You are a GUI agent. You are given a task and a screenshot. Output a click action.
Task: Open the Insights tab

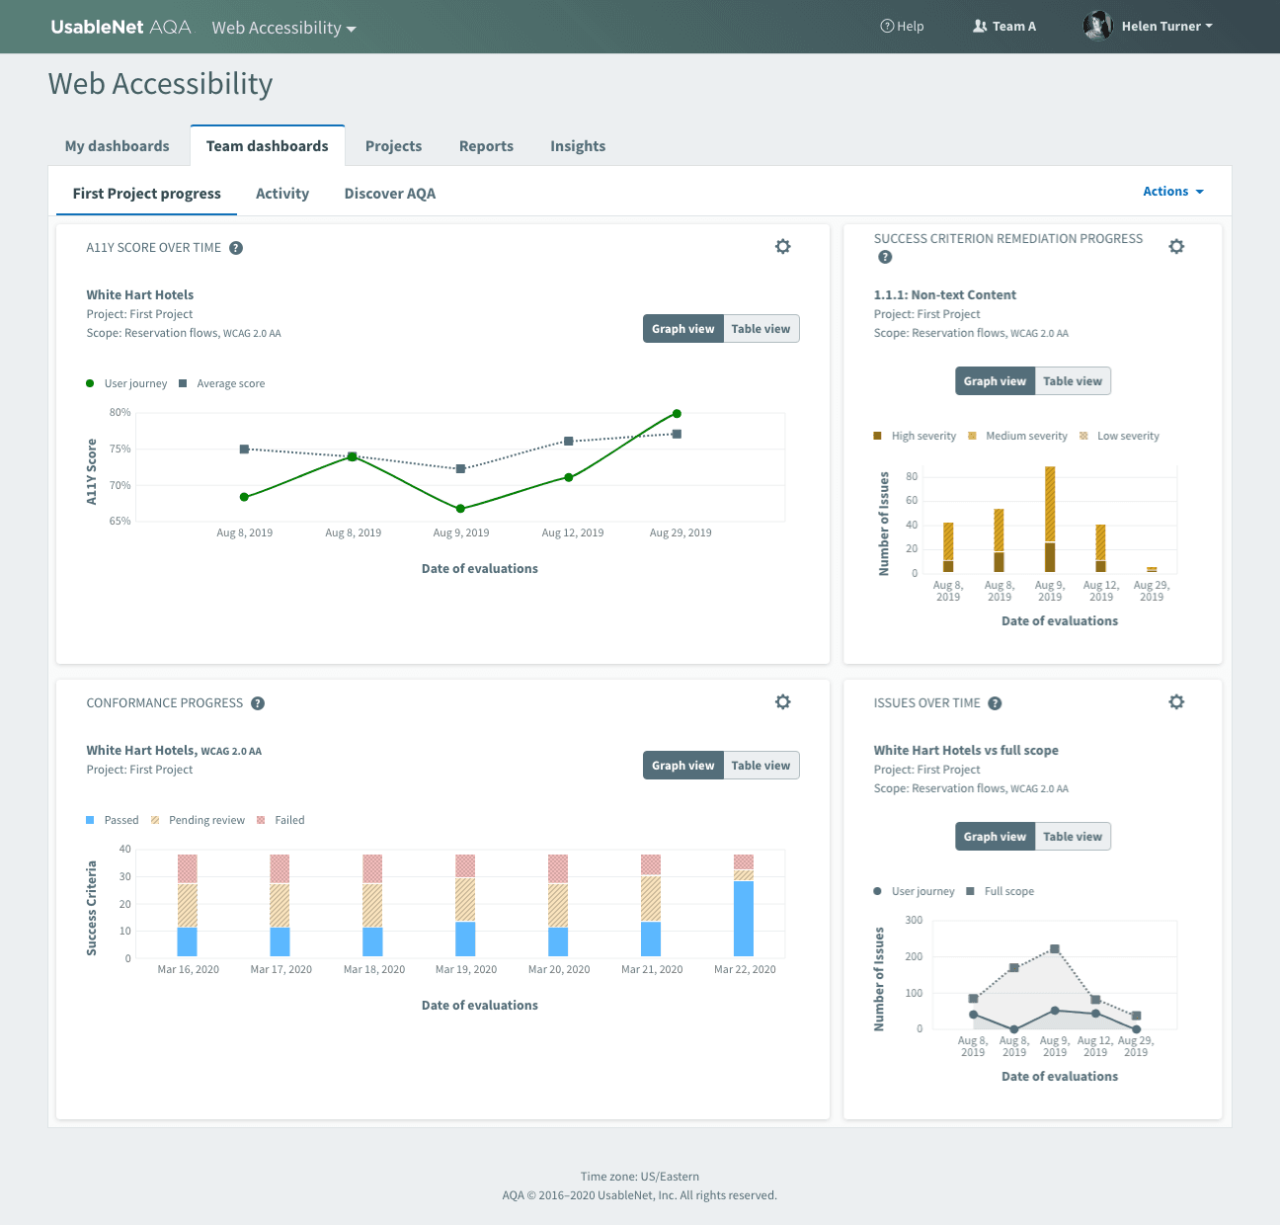(x=578, y=146)
